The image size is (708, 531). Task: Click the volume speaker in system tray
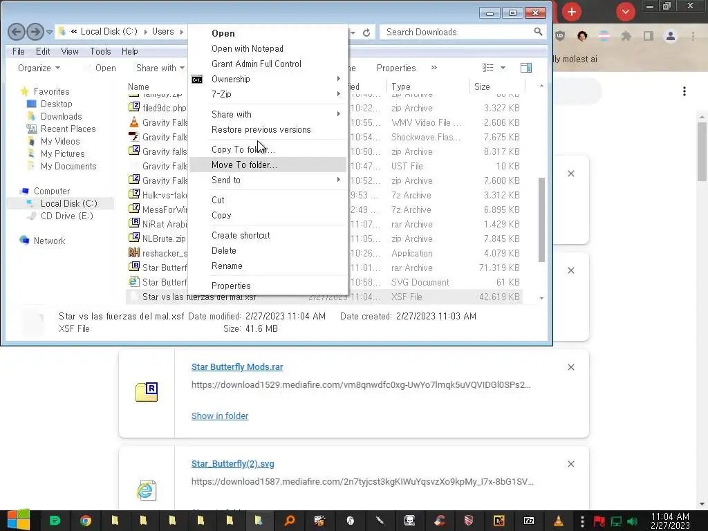[632, 521]
